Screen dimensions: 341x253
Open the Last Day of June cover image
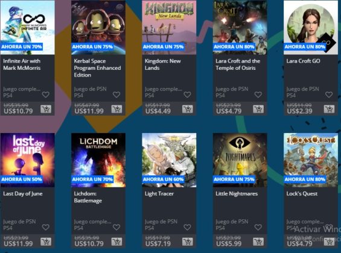(x=27, y=160)
